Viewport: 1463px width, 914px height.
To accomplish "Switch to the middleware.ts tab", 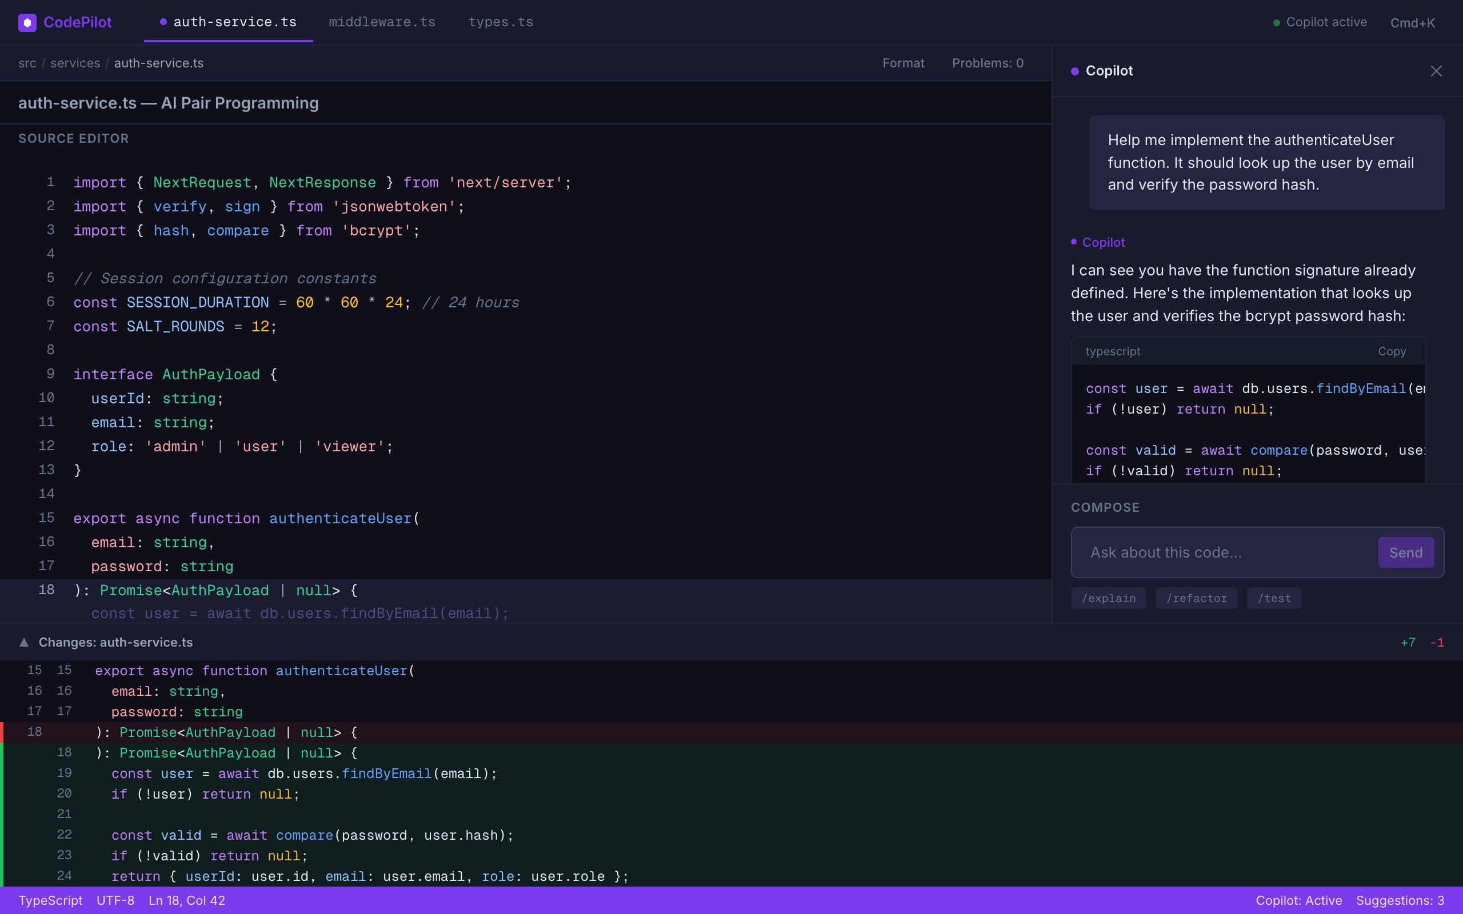I will pyautogui.click(x=382, y=22).
